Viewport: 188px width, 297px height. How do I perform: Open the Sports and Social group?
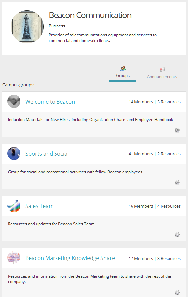pyautogui.click(x=47, y=154)
